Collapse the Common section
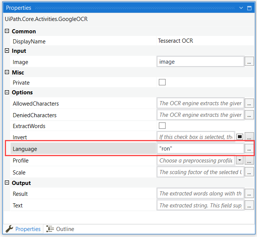Viewport: 257px width, 237px height. point(7,31)
